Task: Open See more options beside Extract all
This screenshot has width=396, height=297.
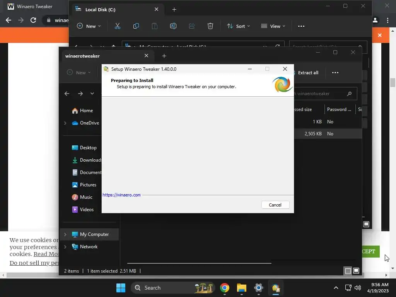Action: click(335, 72)
